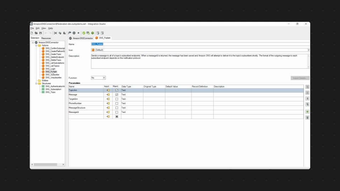Cut selection with the scissors icon
The width and height of the screenshot is (340, 191).
[56, 33]
